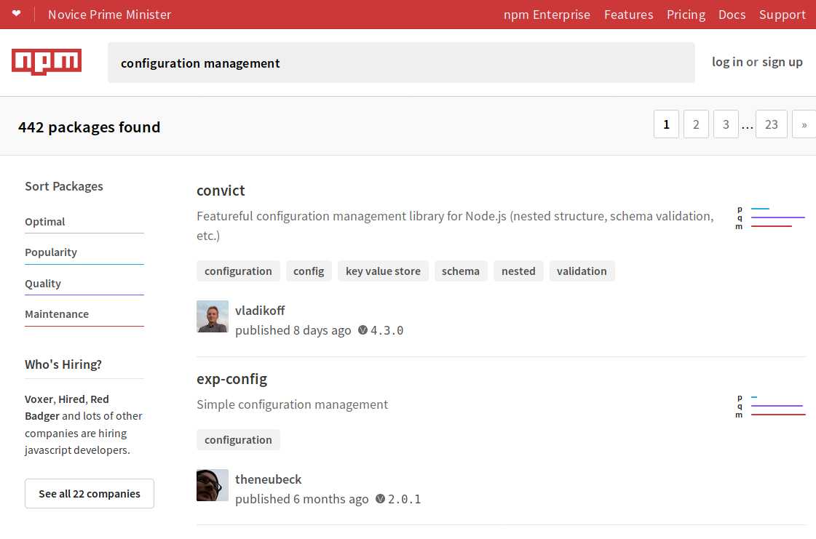The width and height of the screenshot is (816, 539).
Task: Open theneubeck's profile name link
Action: [x=268, y=479]
